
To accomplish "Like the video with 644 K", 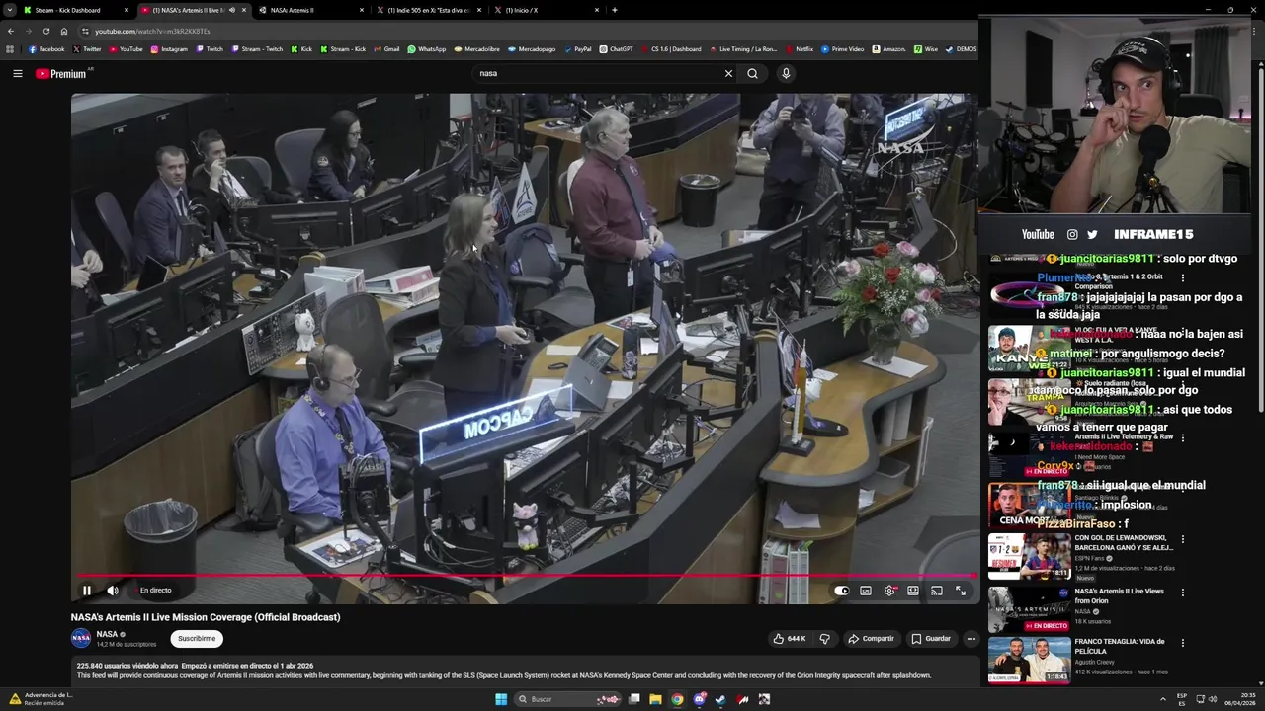I will coord(791,639).
